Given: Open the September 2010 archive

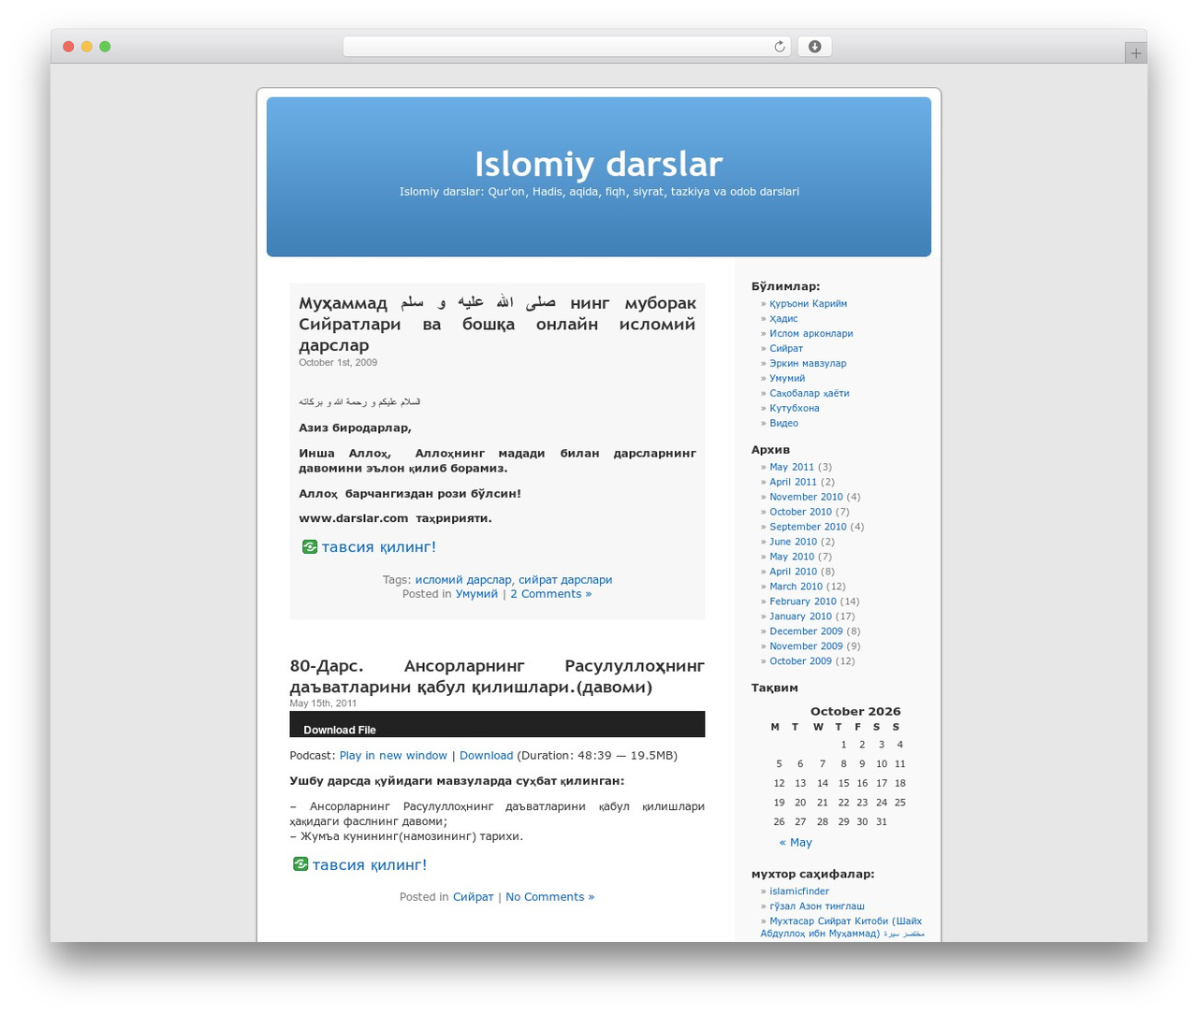Looking at the screenshot, I should tap(808, 527).
